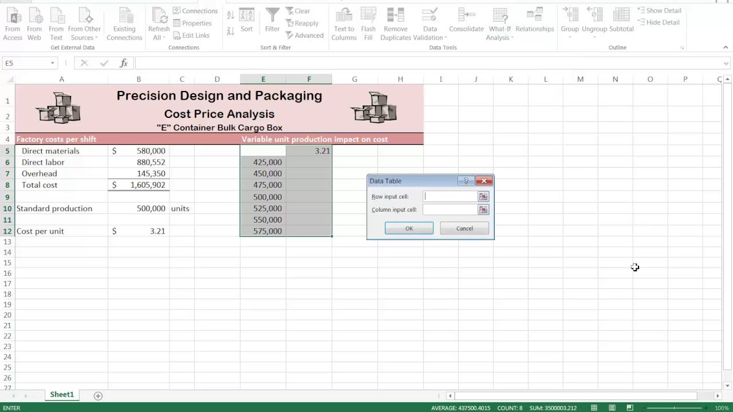This screenshot has width=733, height=412.
Task: Click inside the Row input cell field
Action: pos(450,196)
